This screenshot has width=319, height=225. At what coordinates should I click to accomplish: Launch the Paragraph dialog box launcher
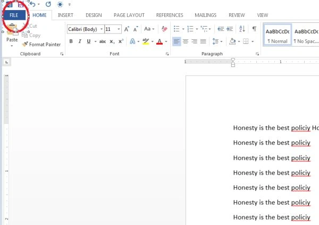(x=257, y=54)
